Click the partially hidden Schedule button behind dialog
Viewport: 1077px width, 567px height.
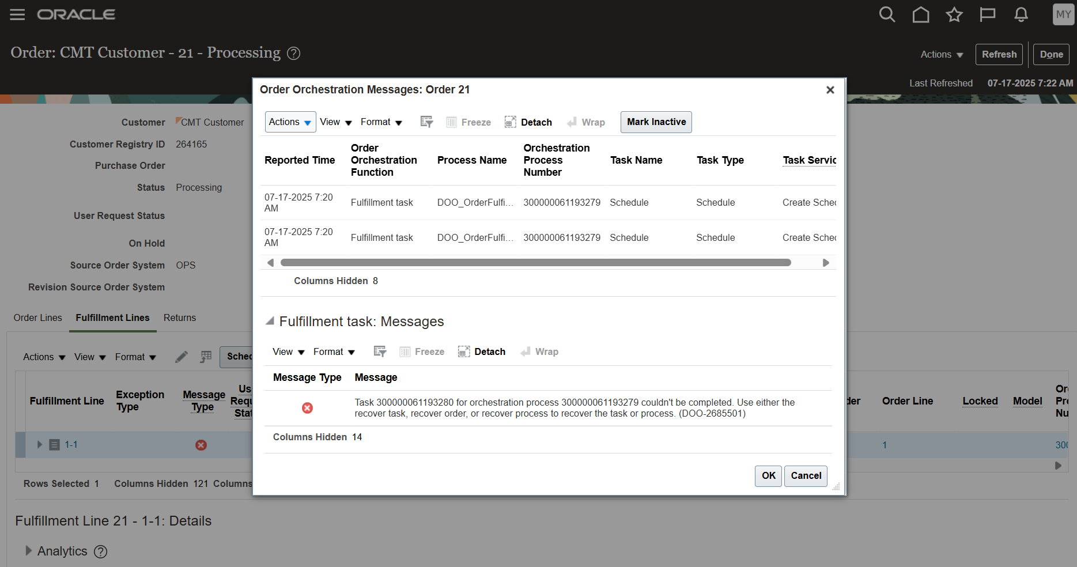point(236,357)
